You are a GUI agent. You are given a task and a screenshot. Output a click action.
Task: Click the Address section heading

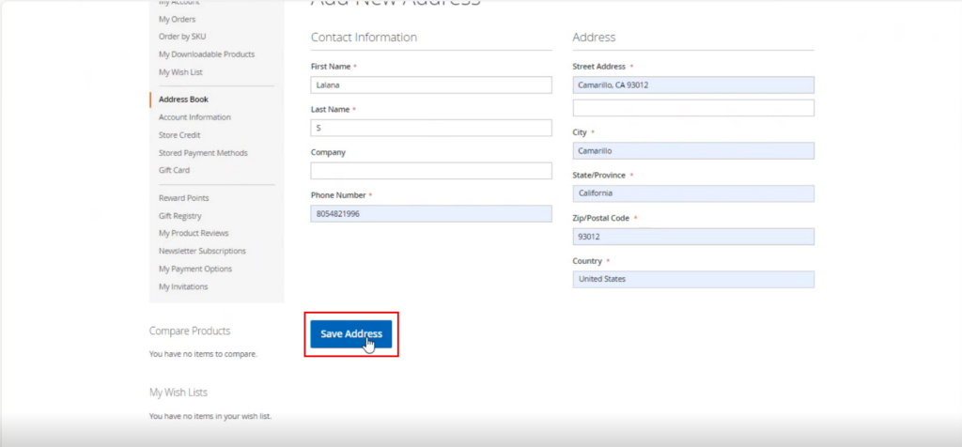(x=594, y=38)
